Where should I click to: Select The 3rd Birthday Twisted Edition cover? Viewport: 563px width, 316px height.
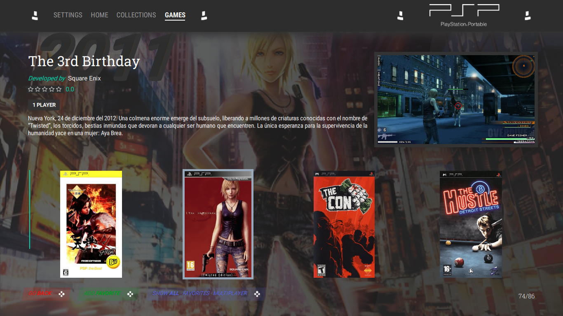point(218,224)
